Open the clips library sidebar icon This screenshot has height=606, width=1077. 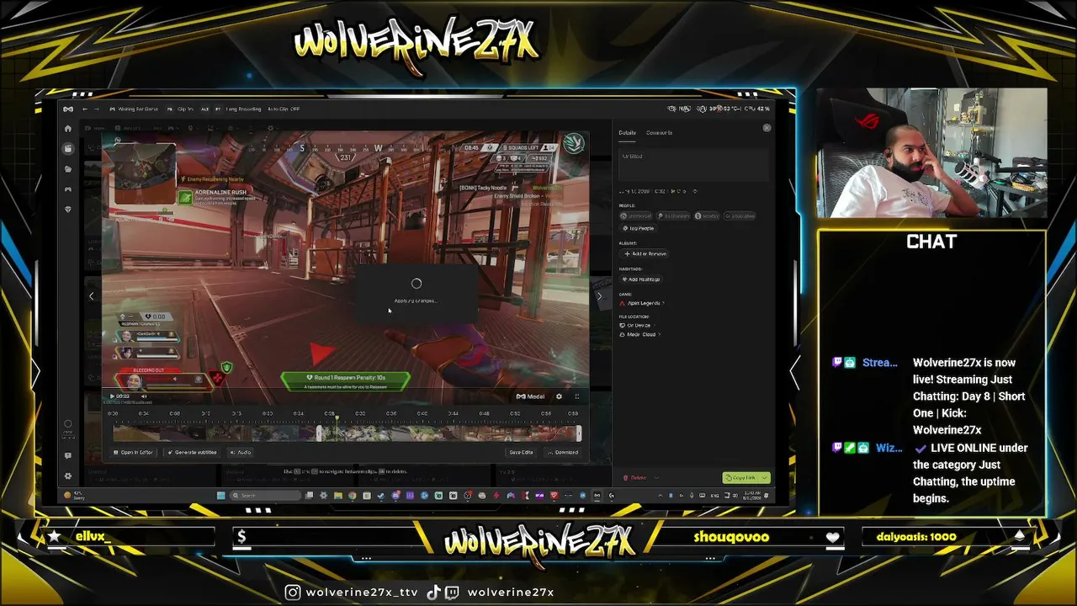point(68,149)
